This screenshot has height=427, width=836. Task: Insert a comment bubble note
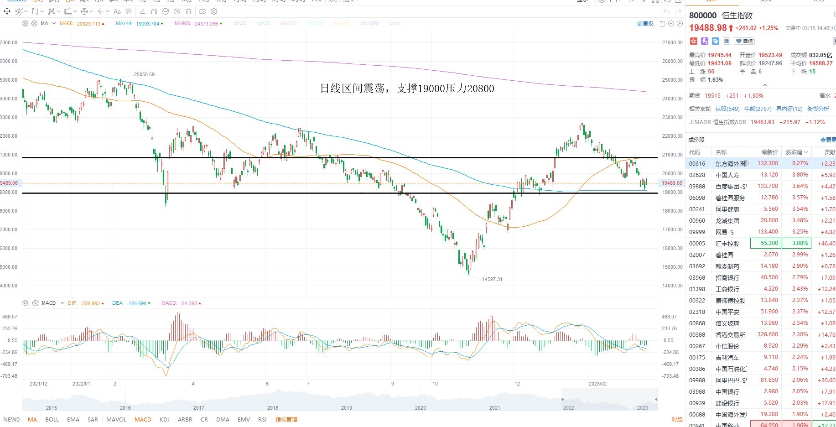pyautogui.click(x=129, y=11)
